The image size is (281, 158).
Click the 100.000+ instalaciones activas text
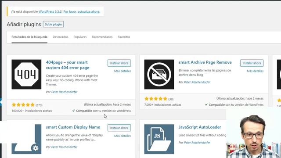(x=32, y=111)
